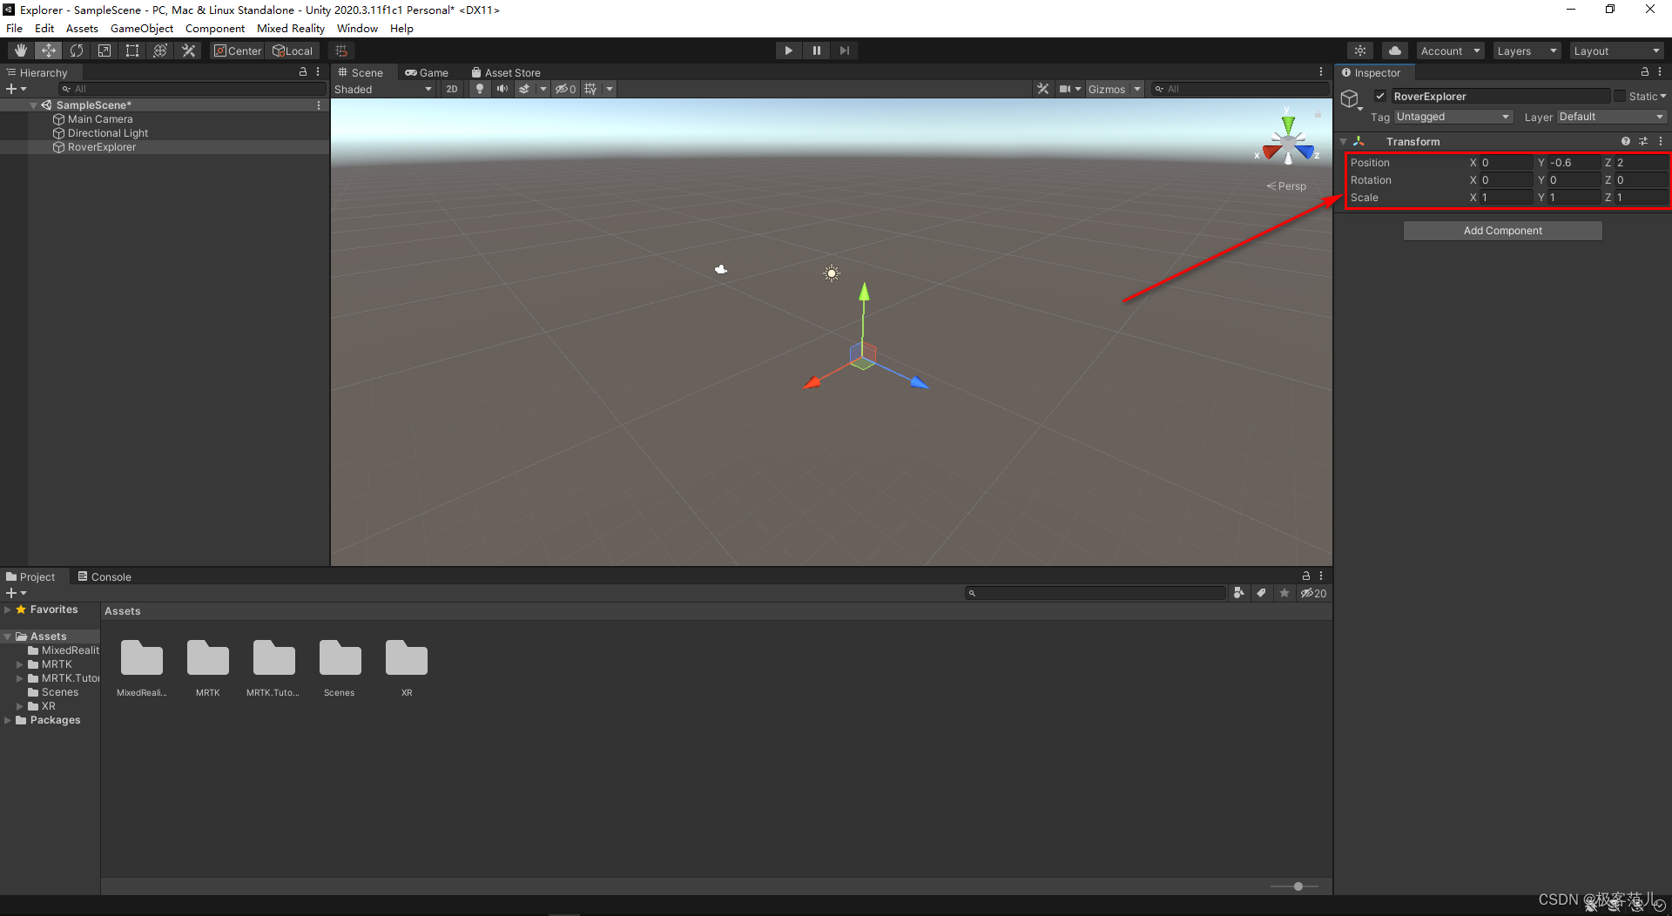Open the Layers dropdown
The width and height of the screenshot is (1672, 916).
click(x=1527, y=51)
